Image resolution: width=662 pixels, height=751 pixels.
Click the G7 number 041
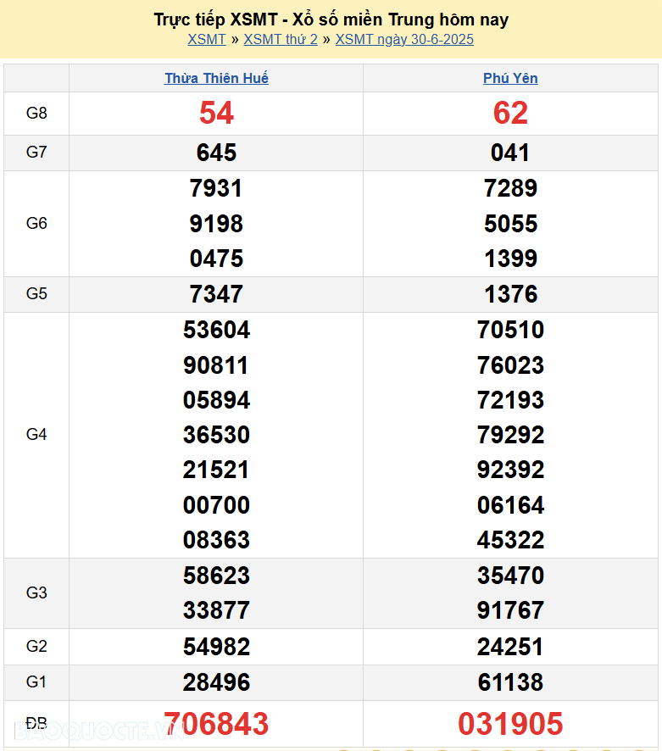(x=510, y=153)
